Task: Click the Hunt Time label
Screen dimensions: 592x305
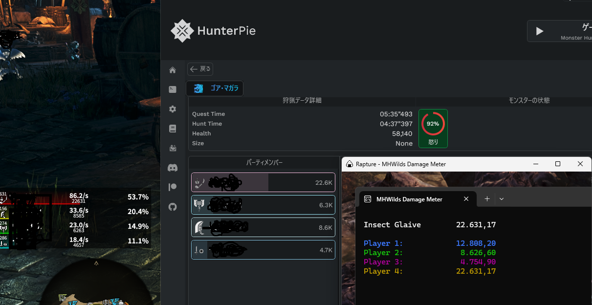Action: 207,124
